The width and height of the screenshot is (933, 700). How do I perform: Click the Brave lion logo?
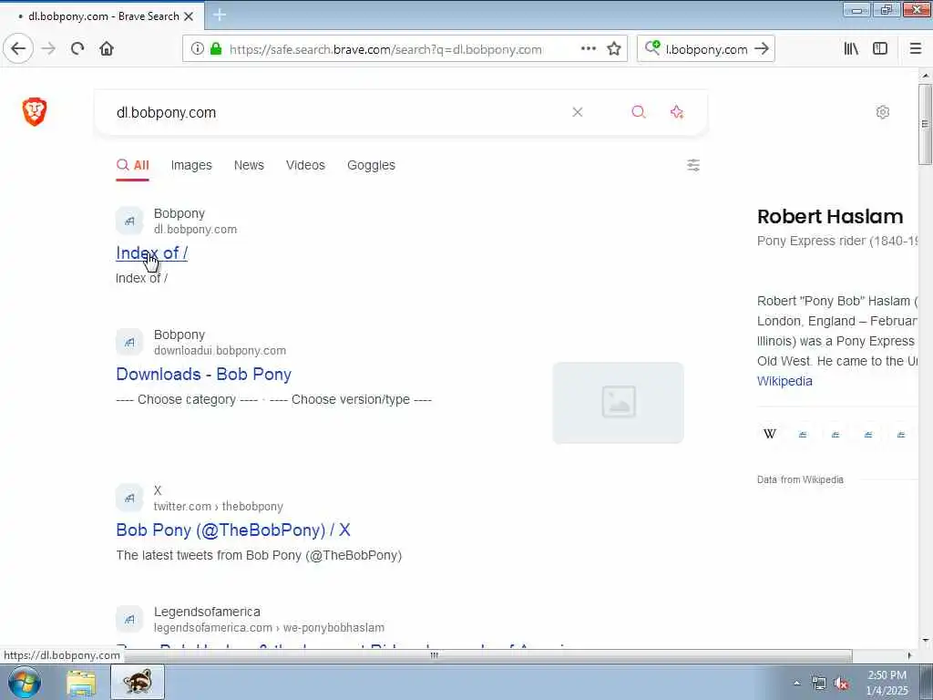35,112
